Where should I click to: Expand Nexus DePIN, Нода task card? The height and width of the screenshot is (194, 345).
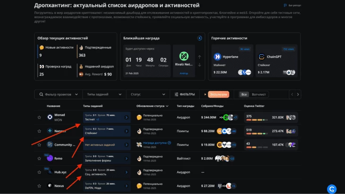[x=107, y=186]
